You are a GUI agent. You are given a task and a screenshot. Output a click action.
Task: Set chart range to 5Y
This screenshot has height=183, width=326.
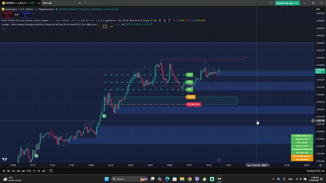[x=39, y=171]
